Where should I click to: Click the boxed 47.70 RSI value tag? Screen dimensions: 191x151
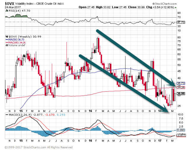(x=181, y=22)
